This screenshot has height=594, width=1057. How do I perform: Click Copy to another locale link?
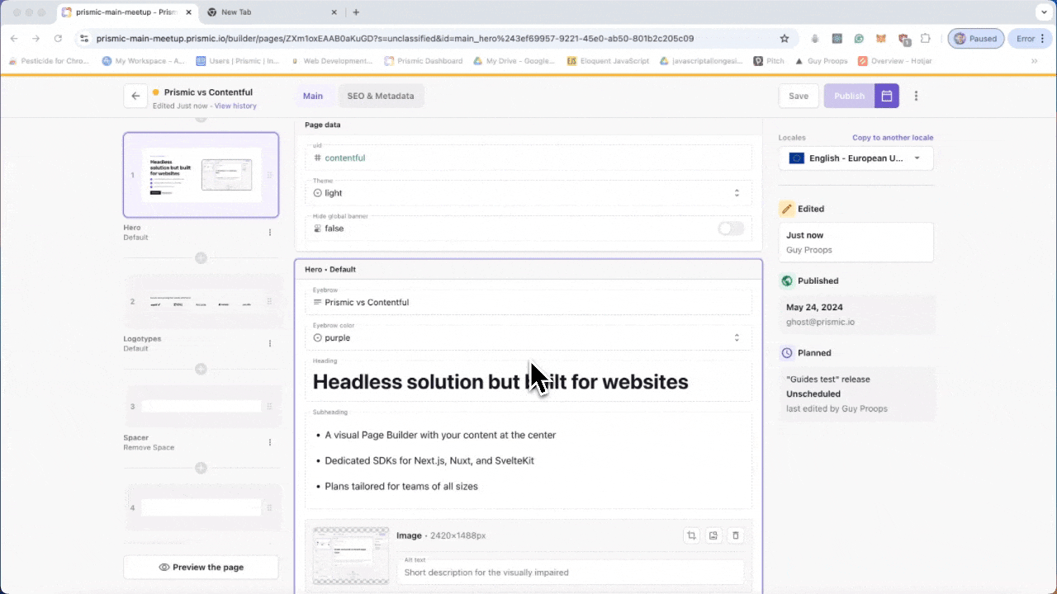point(893,138)
